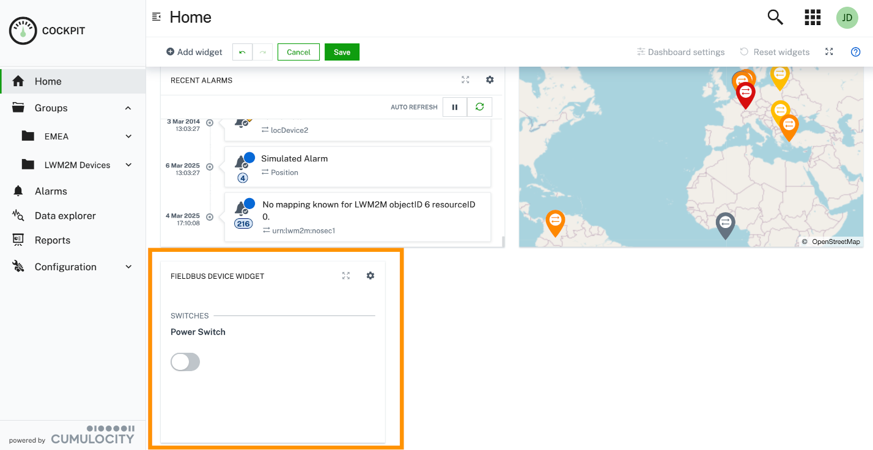The image size is (873, 450).
Task: Select the red map marker pin
Action: 746,94
